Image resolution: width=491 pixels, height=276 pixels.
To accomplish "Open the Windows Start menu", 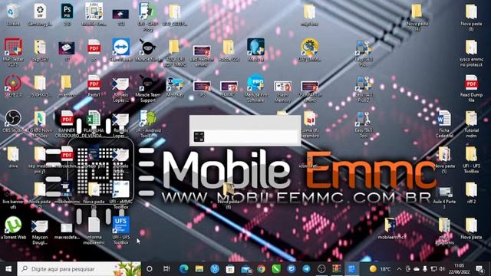I will point(8,269).
